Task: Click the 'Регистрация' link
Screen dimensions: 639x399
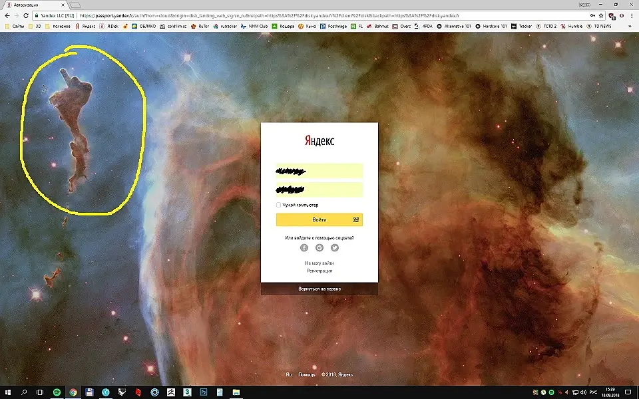Action: click(x=319, y=271)
